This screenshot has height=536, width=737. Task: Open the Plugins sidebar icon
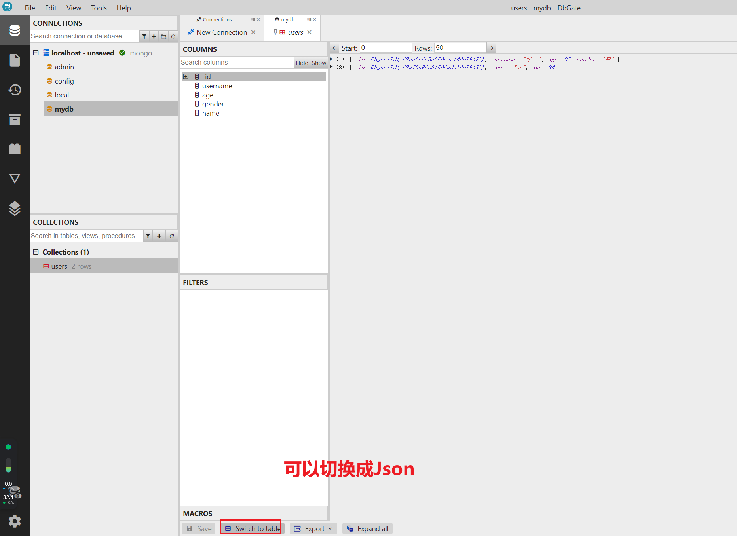click(15, 149)
